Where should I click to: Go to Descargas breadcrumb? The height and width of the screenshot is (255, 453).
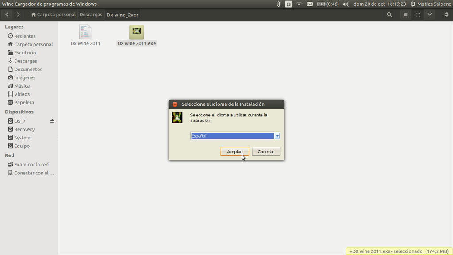click(x=91, y=15)
